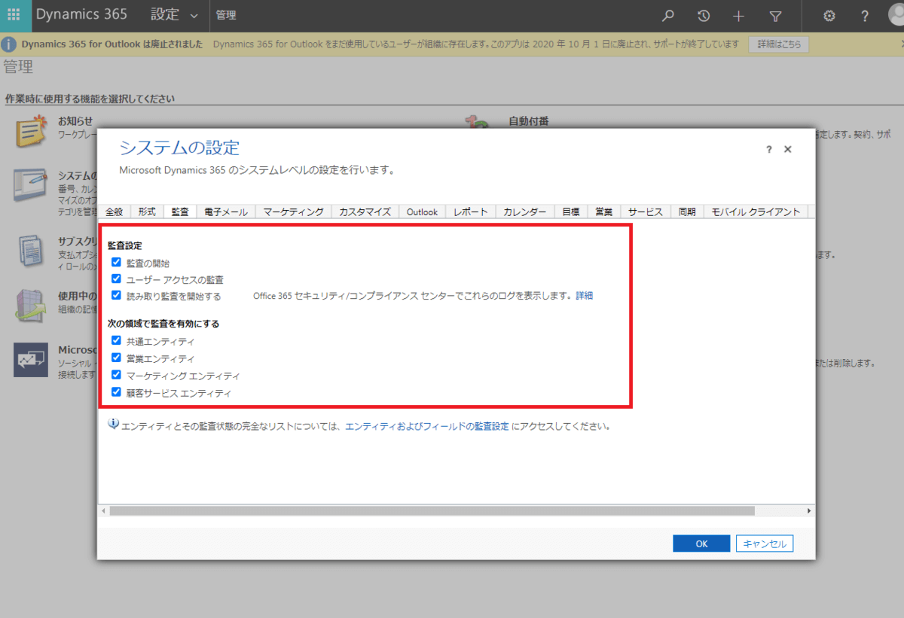Switch to the 同期 tab
904x618 pixels.
coord(687,212)
